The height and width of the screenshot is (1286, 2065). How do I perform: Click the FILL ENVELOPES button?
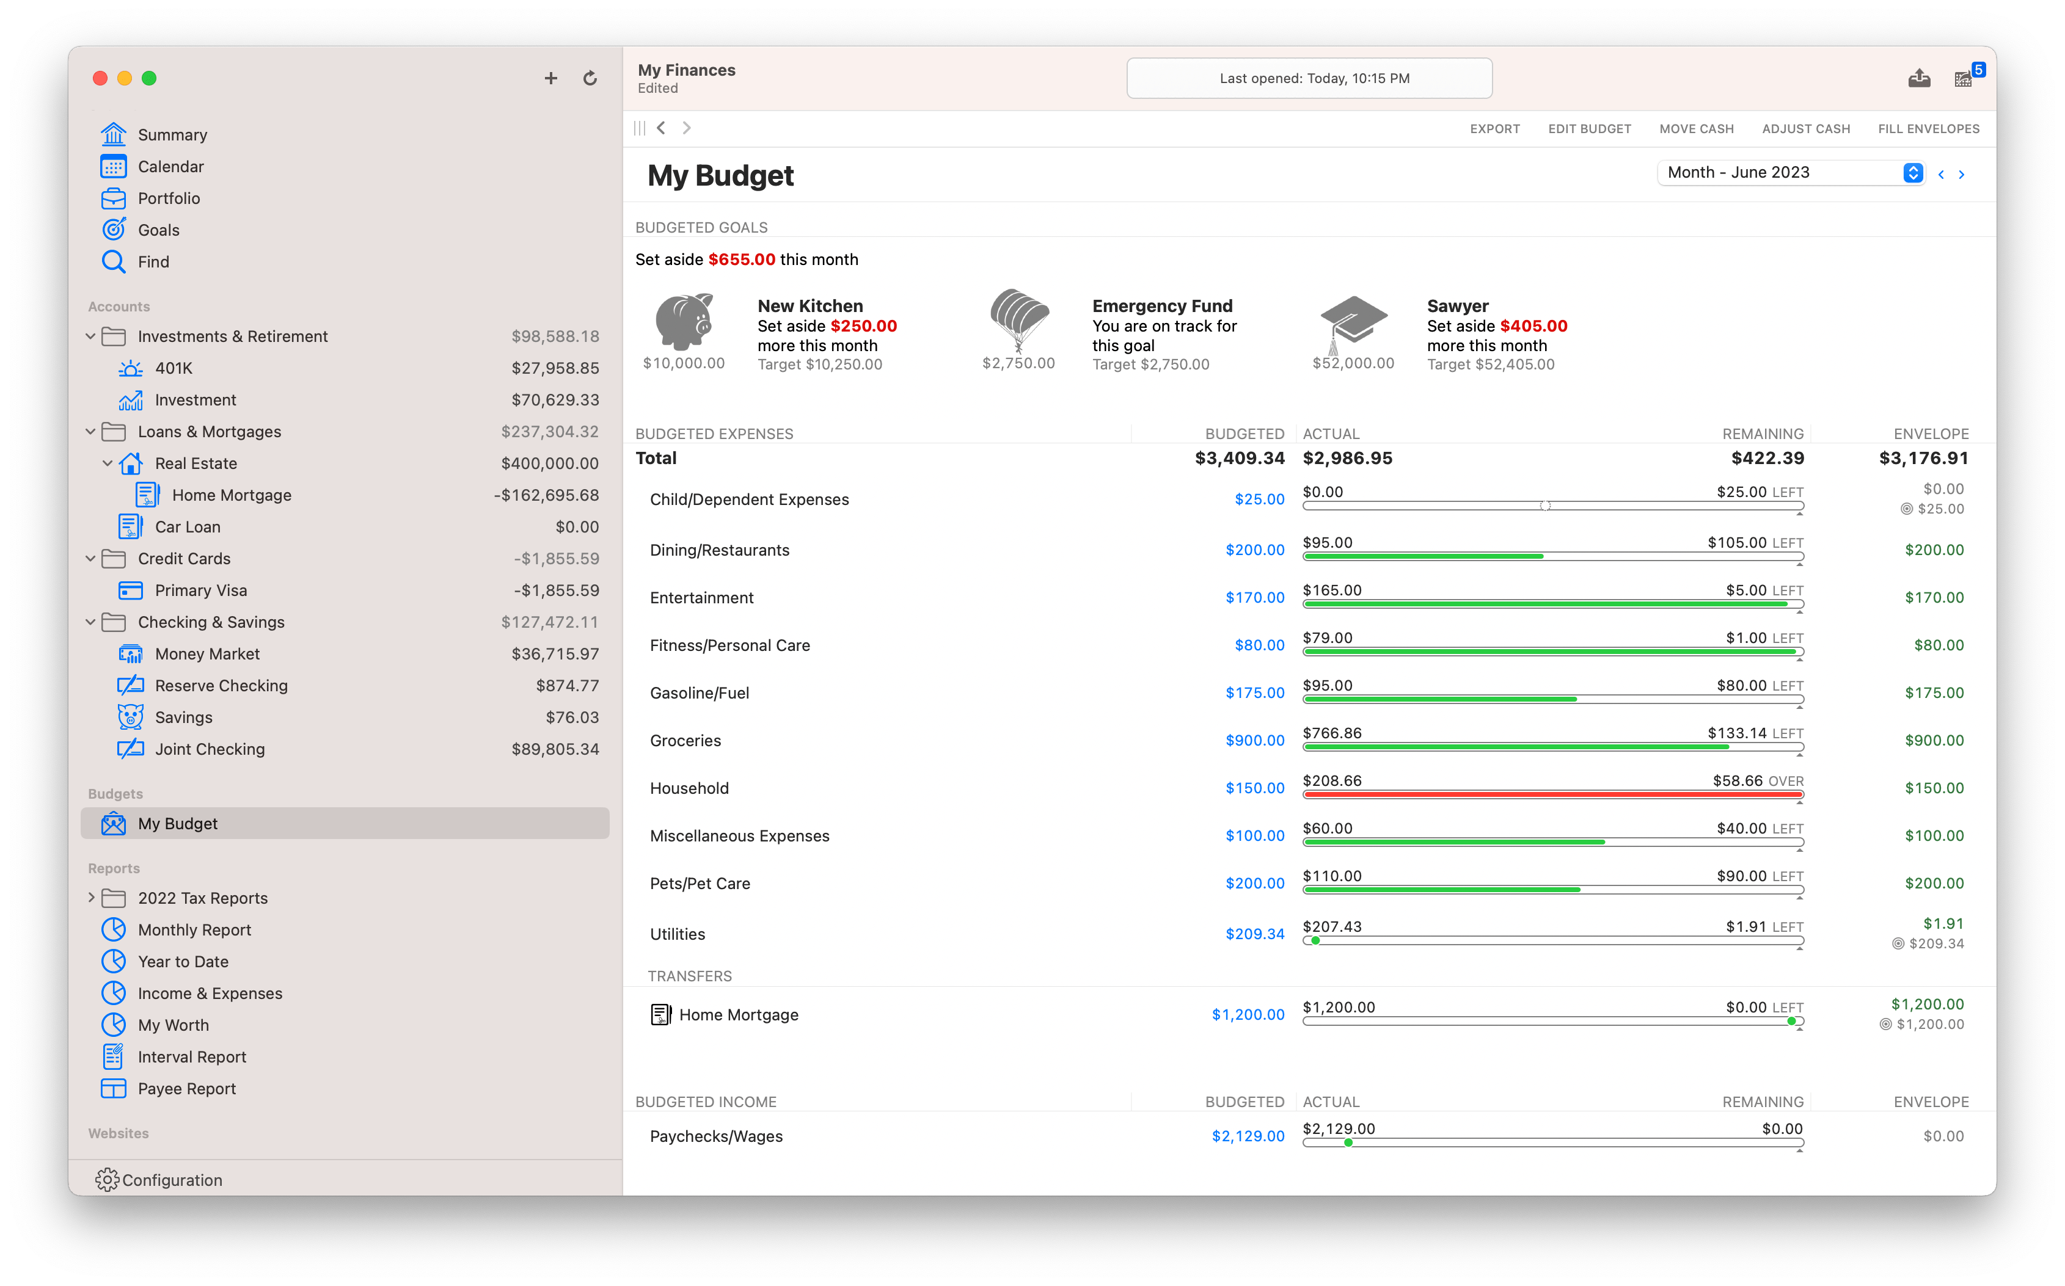(1929, 129)
